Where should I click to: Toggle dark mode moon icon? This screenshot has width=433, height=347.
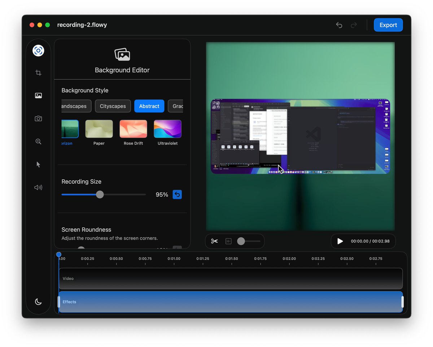(38, 302)
